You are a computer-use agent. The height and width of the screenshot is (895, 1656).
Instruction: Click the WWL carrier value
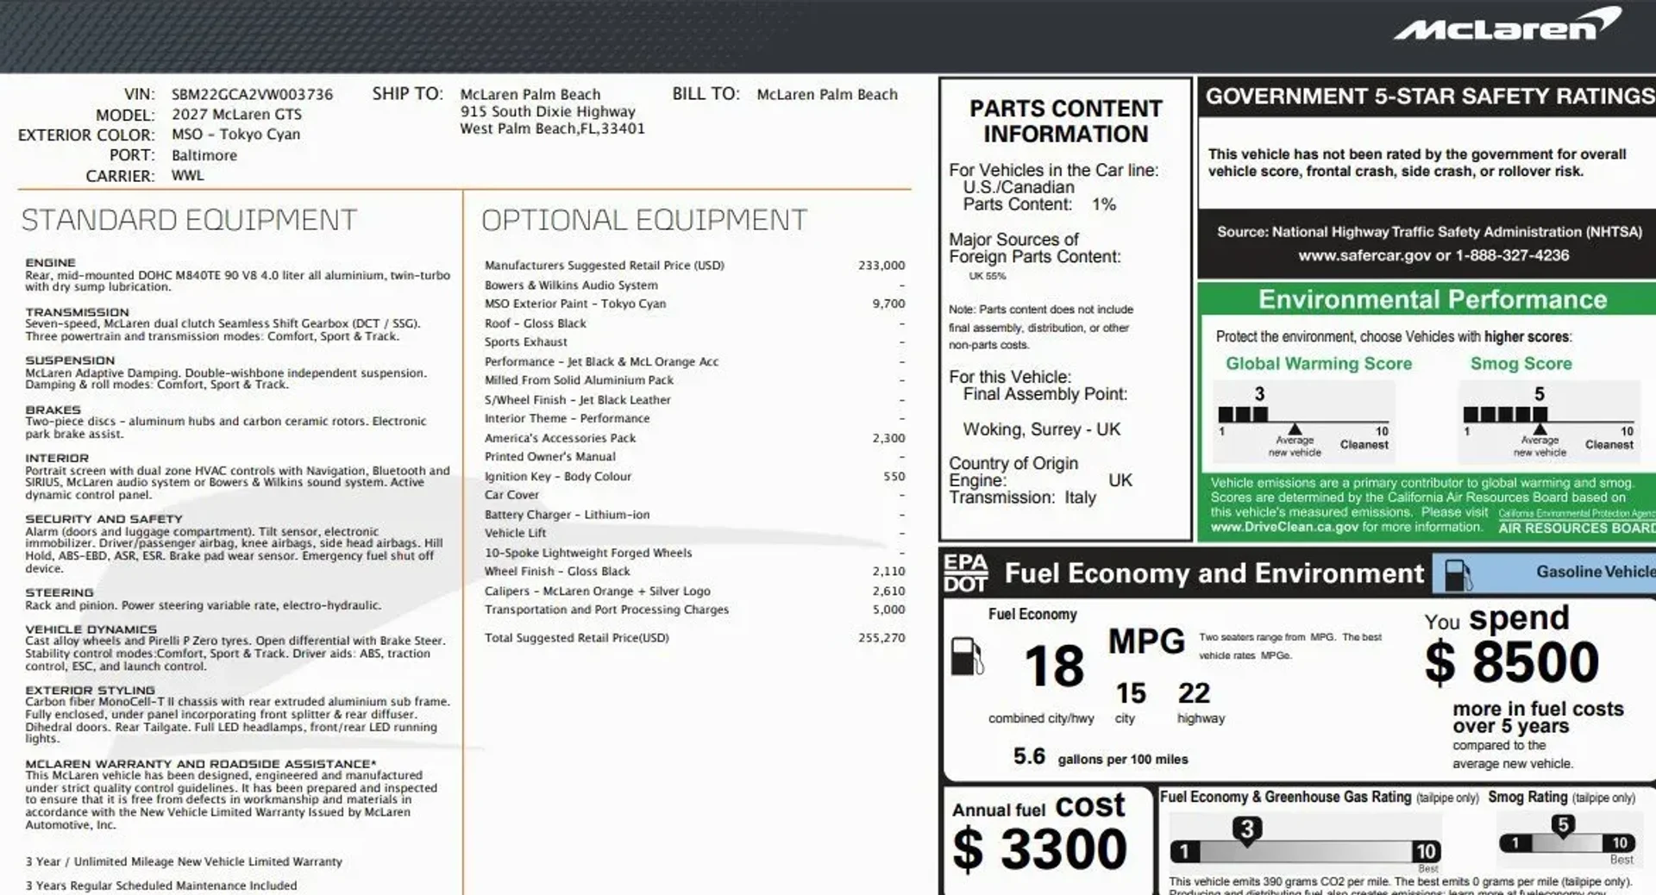tap(187, 175)
